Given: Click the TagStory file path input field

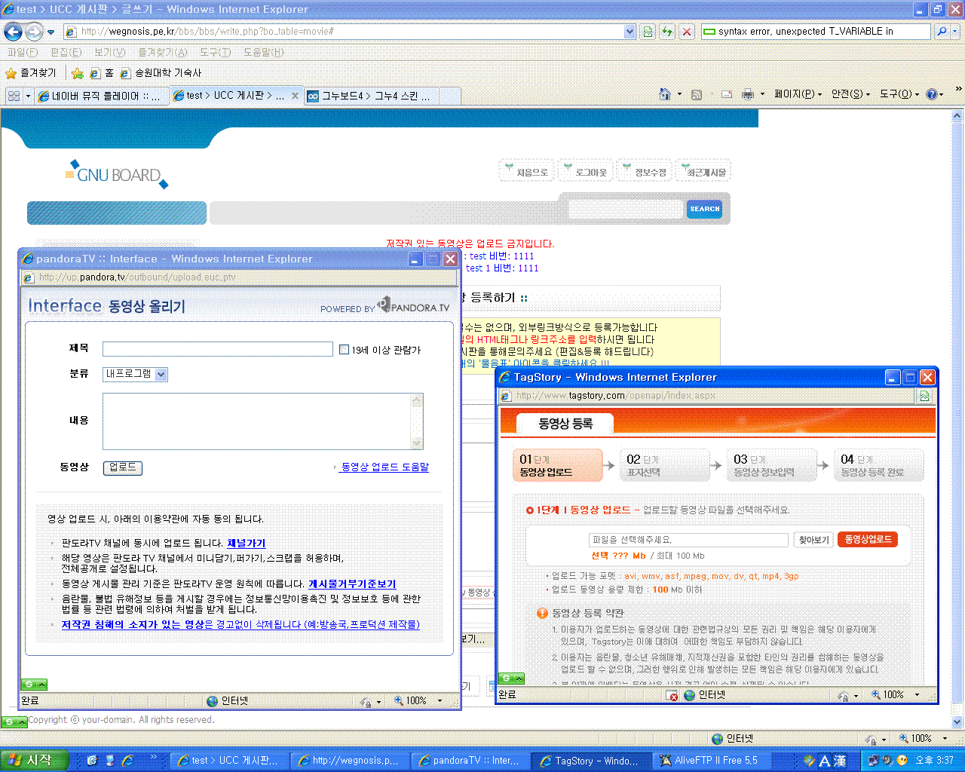Looking at the screenshot, I should tap(688, 541).
